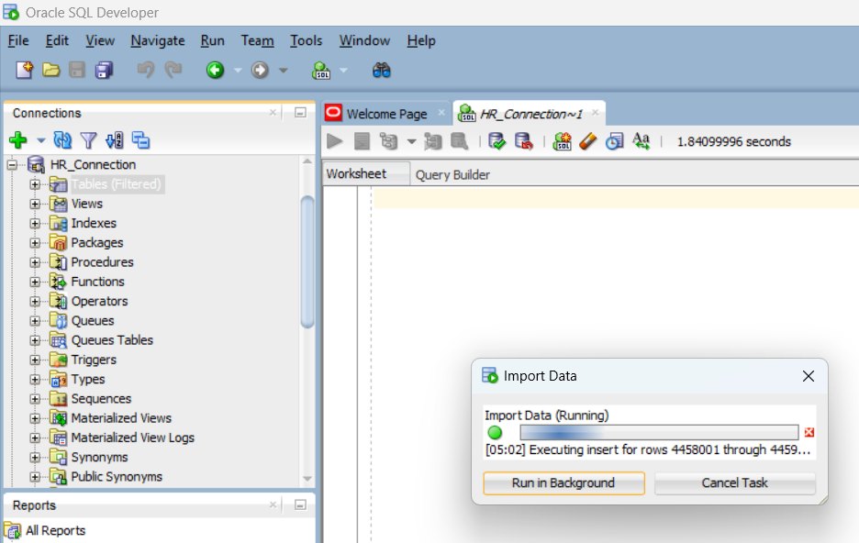Viewport: 859px width, 543px height.
Task: Open the Navigate menu
Action: click(x=158, y=40)
